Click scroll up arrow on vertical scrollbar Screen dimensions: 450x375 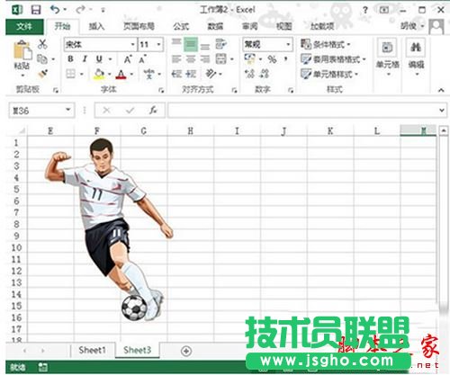click(x=444, y=130)
